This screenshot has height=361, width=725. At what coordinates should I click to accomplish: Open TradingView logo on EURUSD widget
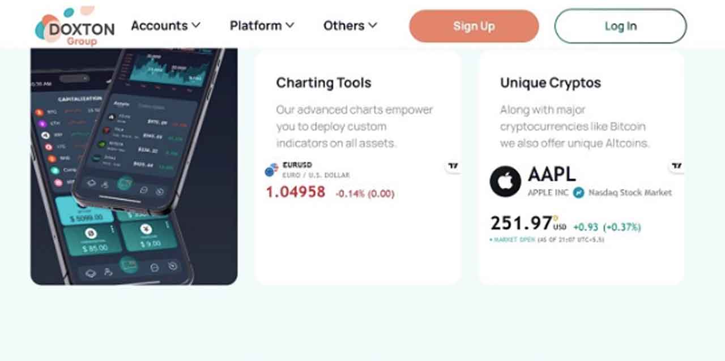coord(452,166)
